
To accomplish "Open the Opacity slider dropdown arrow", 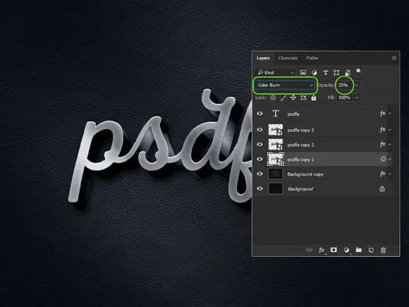I will [357, 85].
